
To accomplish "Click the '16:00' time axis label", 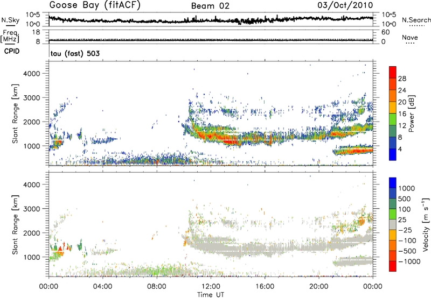I will pos(265,287).
